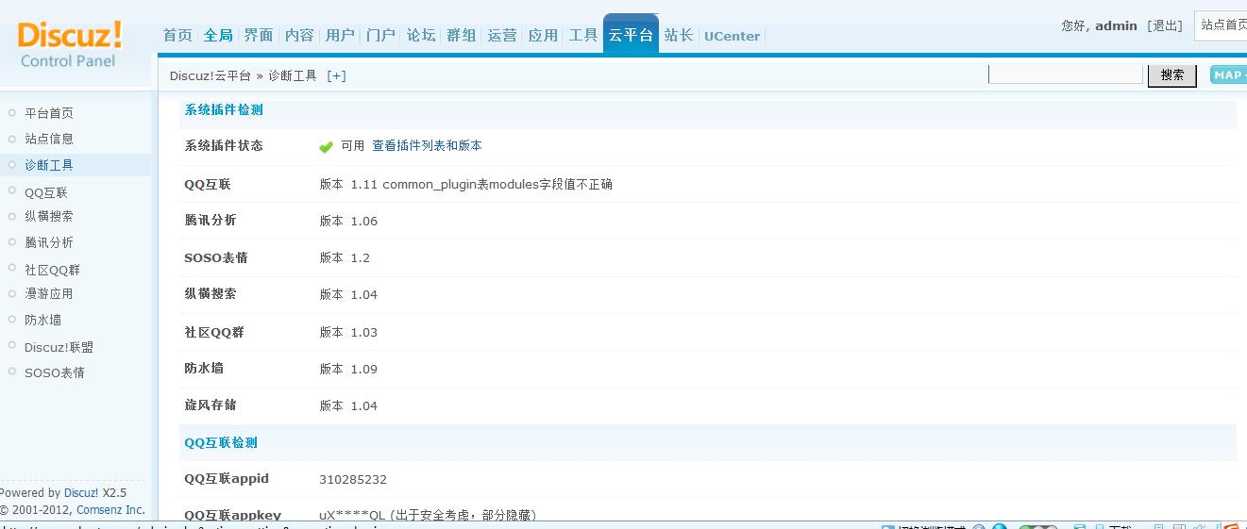The height and width of the screenshot is (529, 1247).
Task: Click the appid value 310285232
Action: click(353, 479)
